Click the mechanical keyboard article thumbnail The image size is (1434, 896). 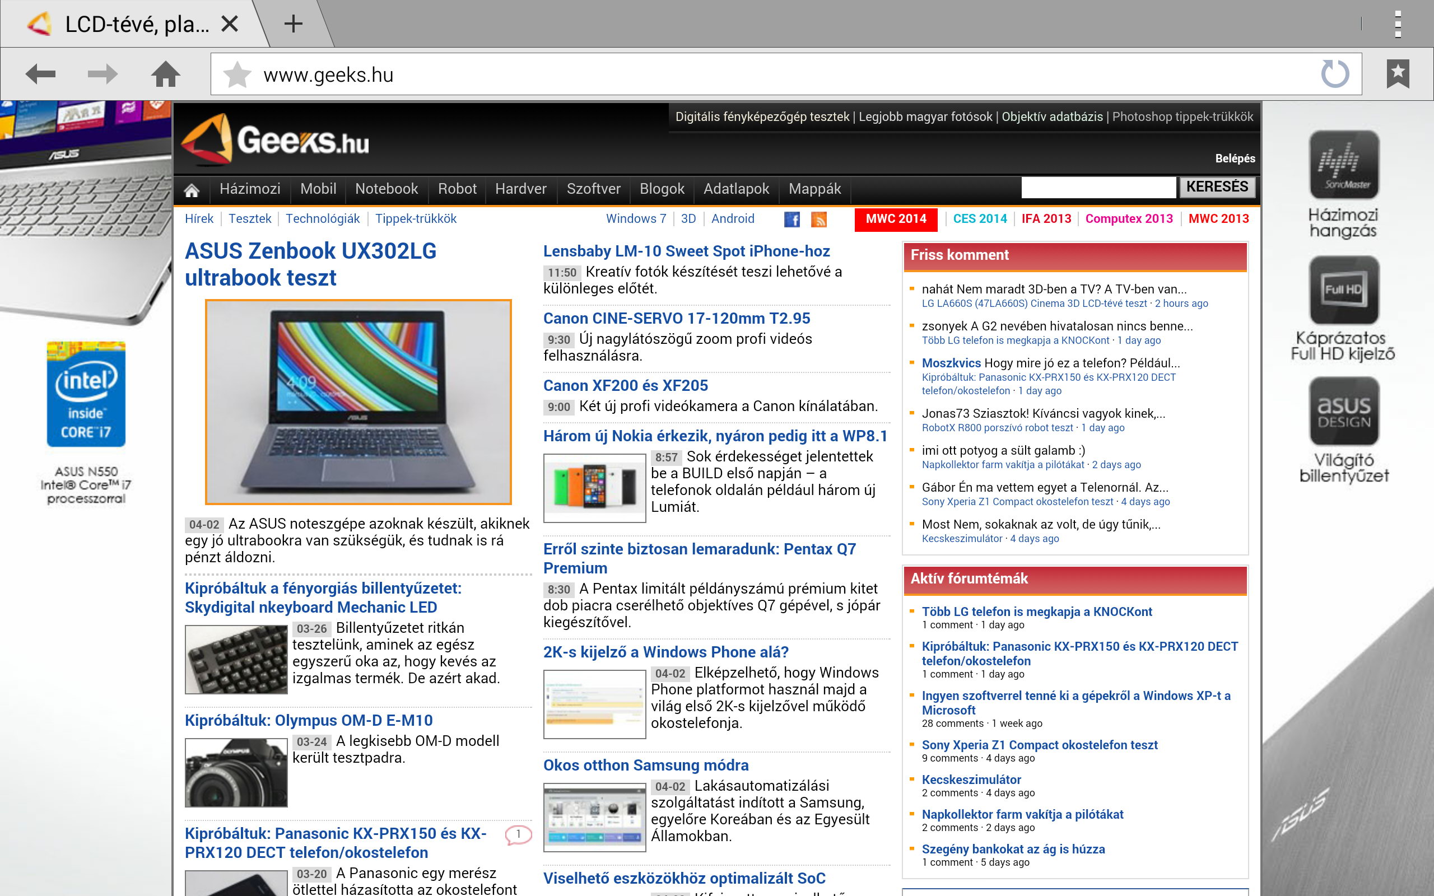236,660
